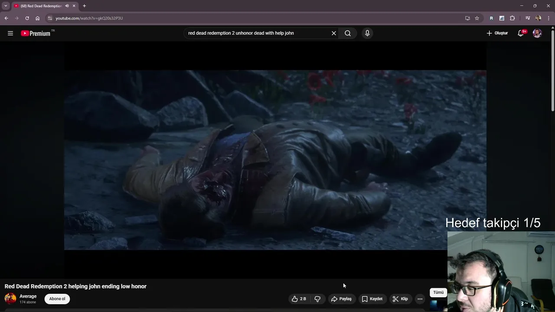Viewport: 555px width, 312px height.
Task: Open the notifications bell
Action: tap(521, 33)
